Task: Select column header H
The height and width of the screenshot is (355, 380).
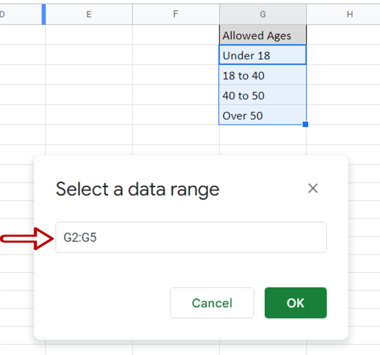Action: point(349,14)
